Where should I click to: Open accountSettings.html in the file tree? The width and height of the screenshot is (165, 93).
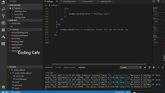pyautogui.click(x=20, y=33)
